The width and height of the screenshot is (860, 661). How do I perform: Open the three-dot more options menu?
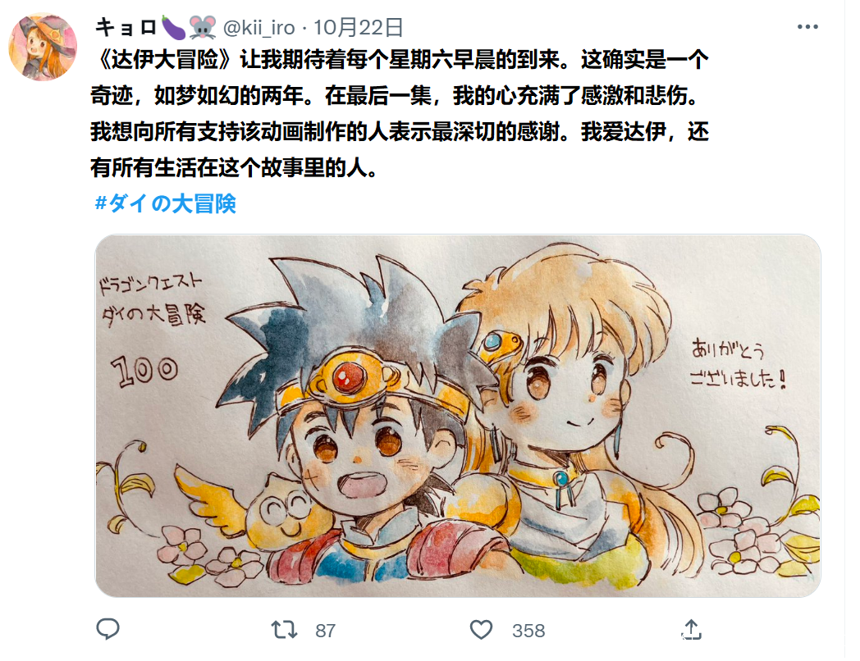coord(807,27)
